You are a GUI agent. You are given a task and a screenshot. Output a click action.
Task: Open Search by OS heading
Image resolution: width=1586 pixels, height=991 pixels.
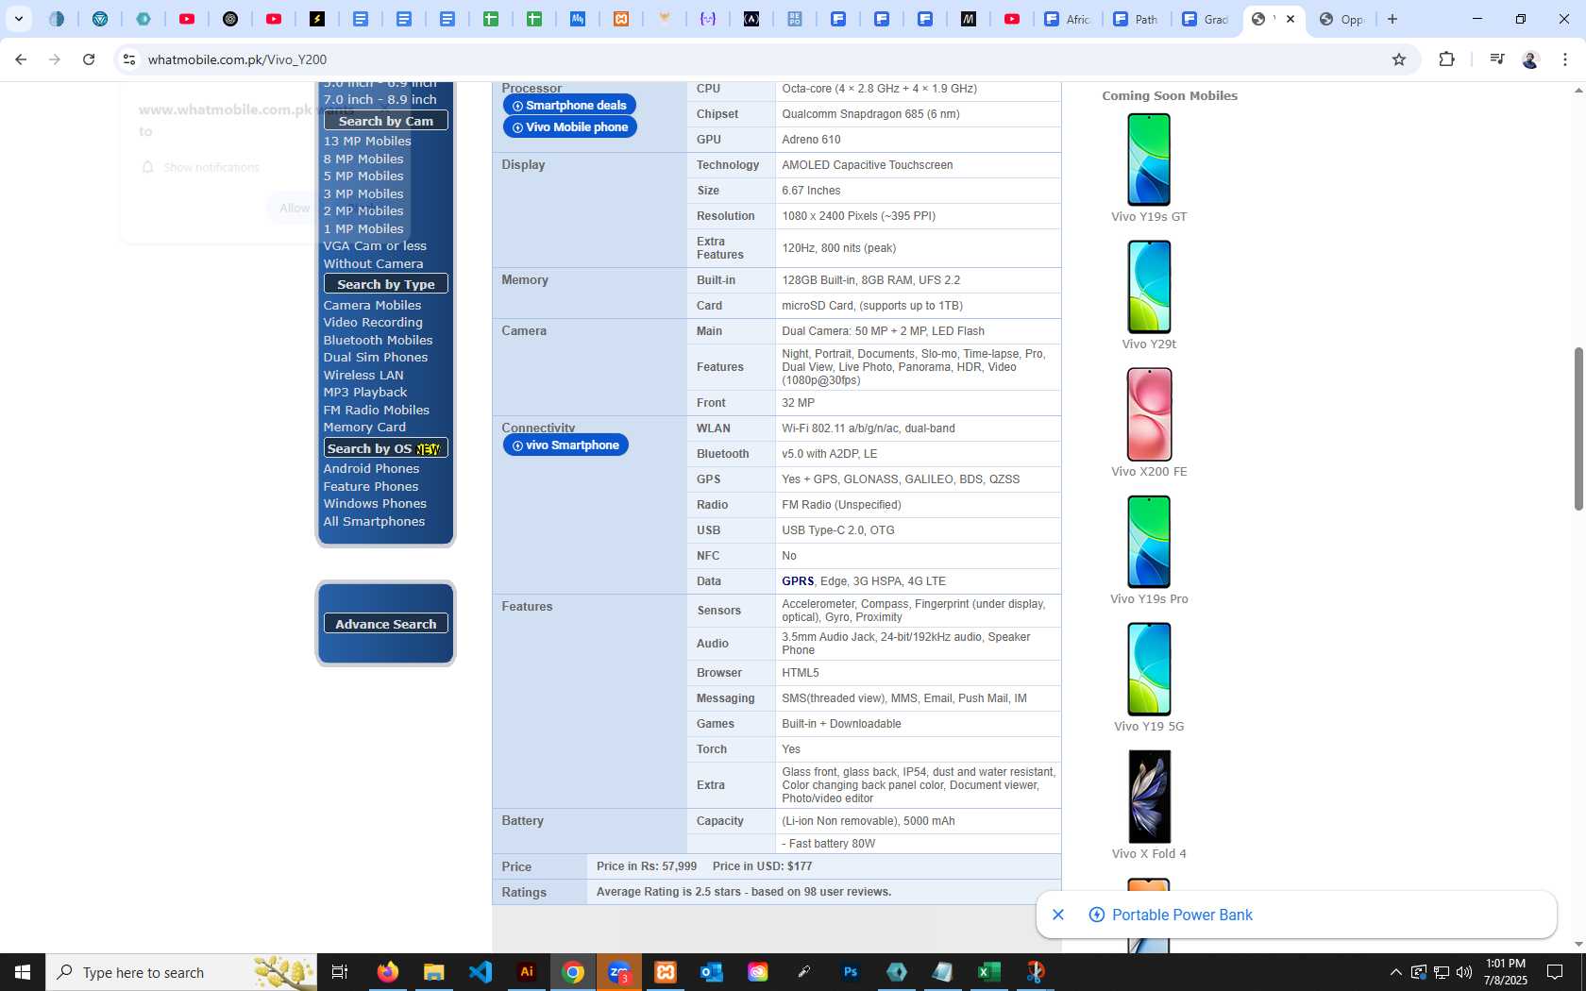pyautogui.click(x=385, y=448)
